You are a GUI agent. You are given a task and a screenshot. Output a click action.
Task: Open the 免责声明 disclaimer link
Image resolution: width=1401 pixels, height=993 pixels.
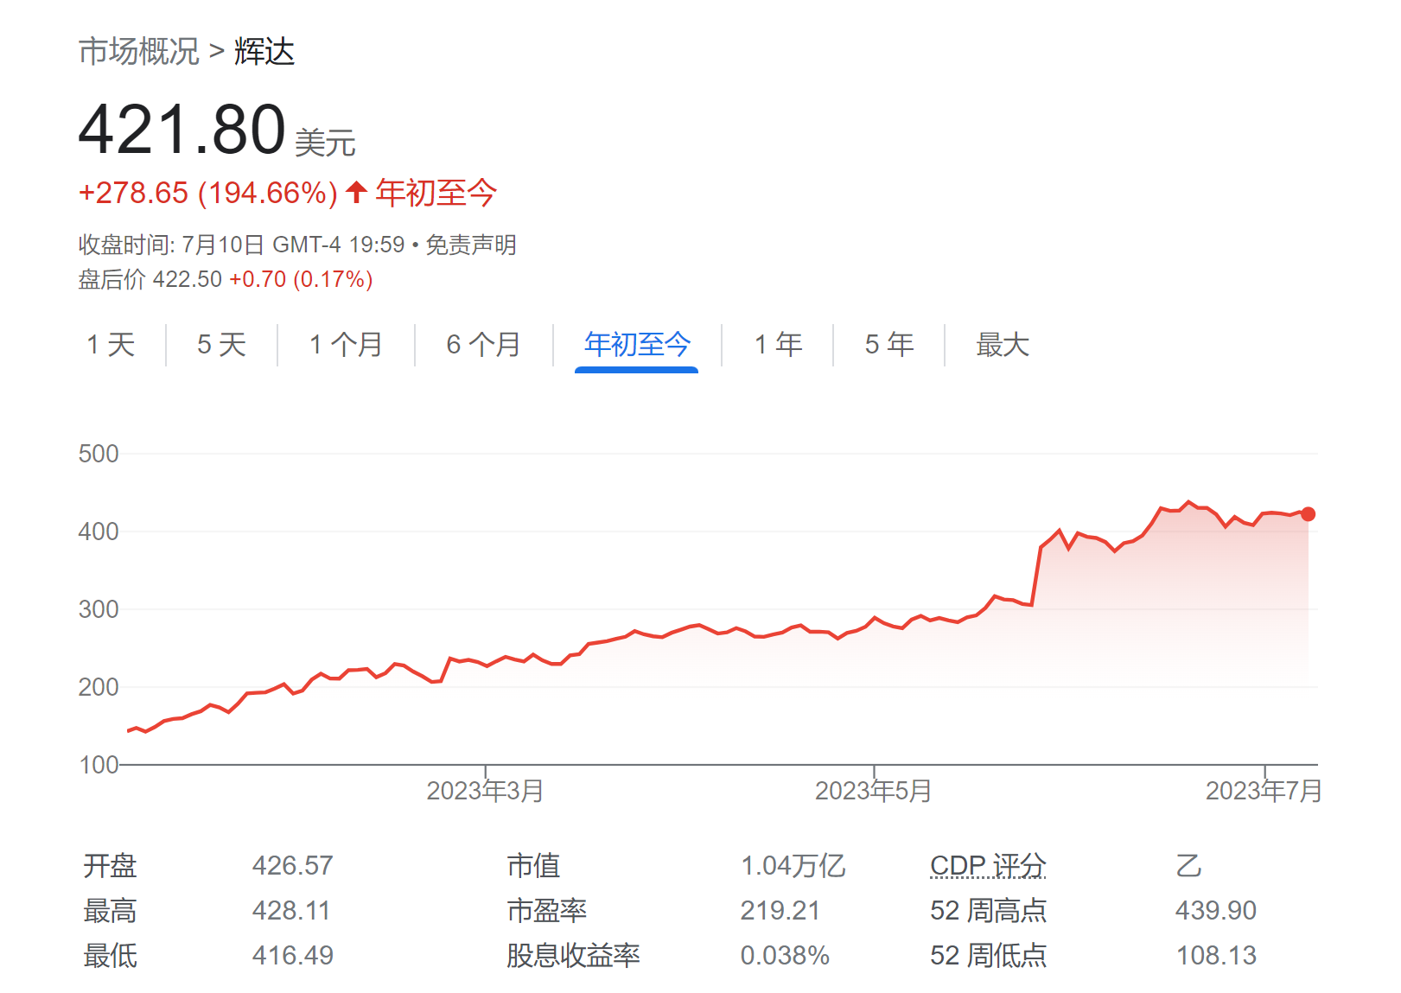(471, 245)
